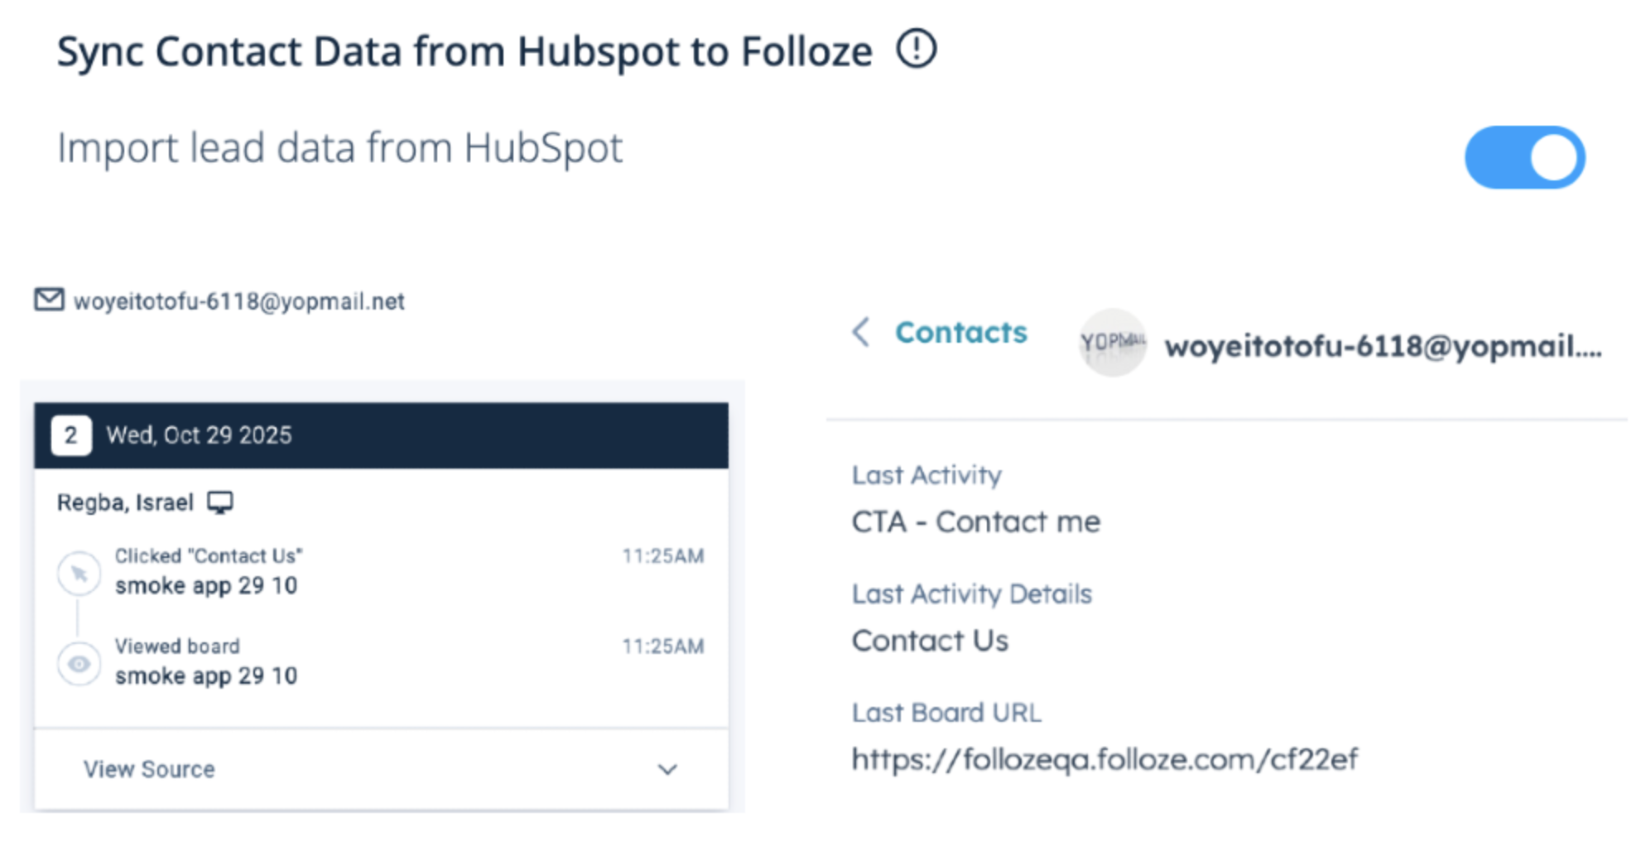This screenshot has width=1646, height=841.
Task: Click the back arrow beside Contacts
Action: [861, 333]
